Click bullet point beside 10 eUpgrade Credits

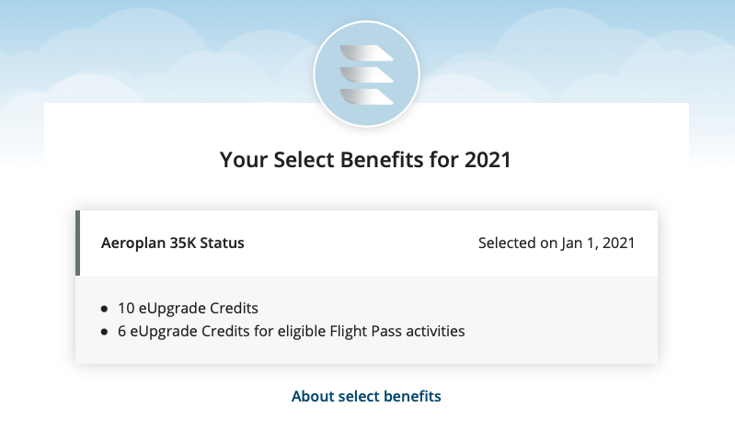pyautogui.click(x=104, y=308)
